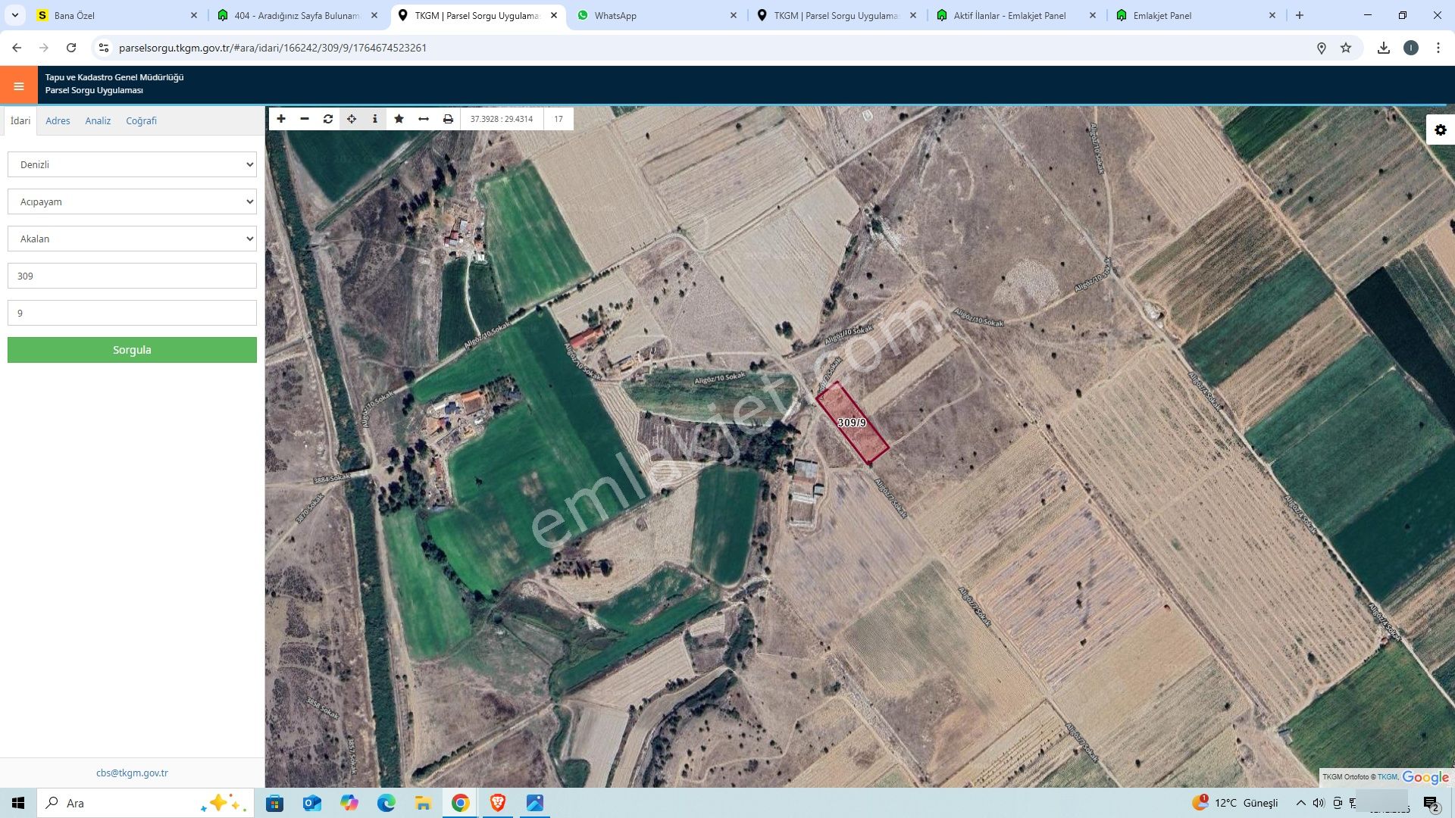Toggle the crosshair locate tool
This screenshot has height=818, width=1455.
point(352,119)
